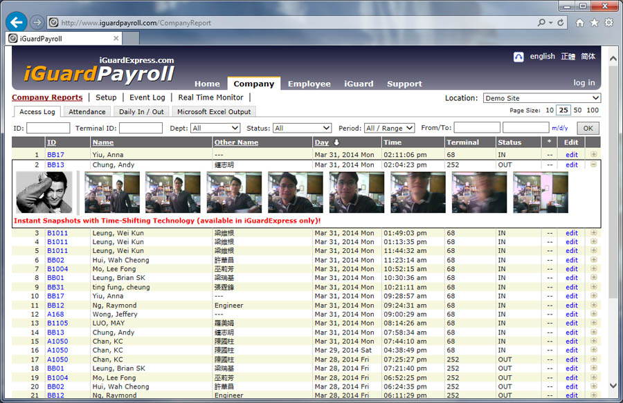Viewport: 623px width, 403px height.
Task: Switch language to english
Action: coord(542,56)
